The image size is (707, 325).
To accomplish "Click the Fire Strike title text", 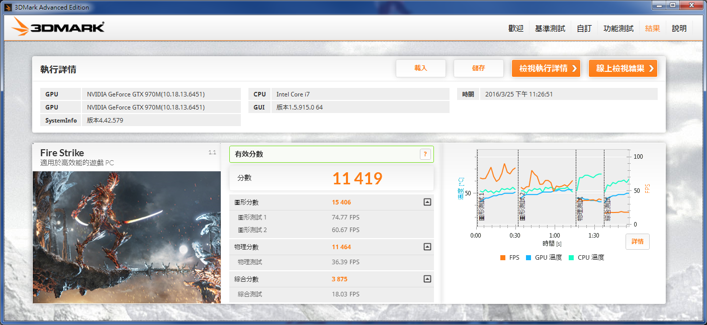I will 62,153.
